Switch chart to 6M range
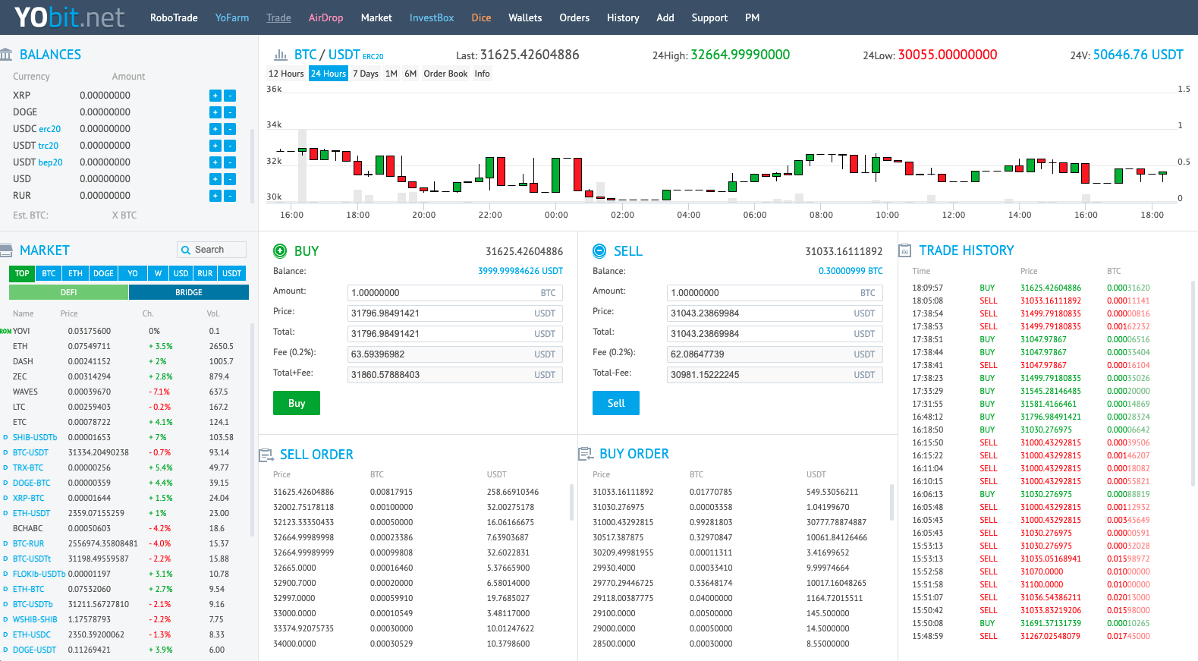 pyautogui.click(x=410, y=74)
